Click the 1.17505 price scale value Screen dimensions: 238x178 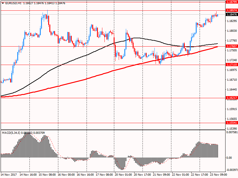pos(232,50)
